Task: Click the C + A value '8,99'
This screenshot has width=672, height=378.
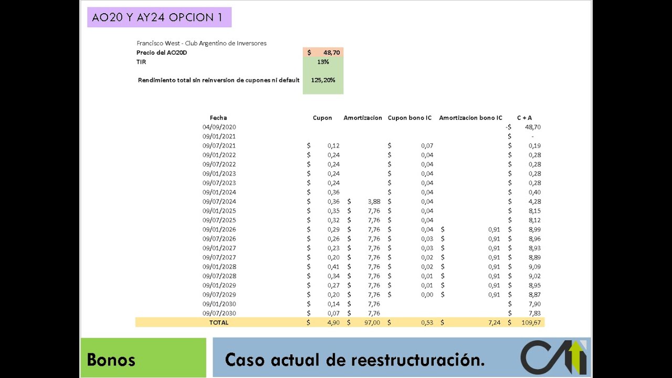Action: pyautogui.click(x=535, y=229)
